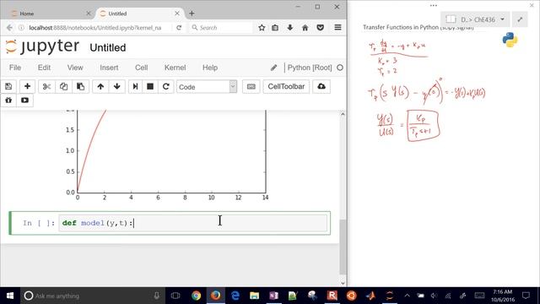This screenshot has height=304, width=540.
Task: Open a new Firefox tab
Action: coord(192,14)
